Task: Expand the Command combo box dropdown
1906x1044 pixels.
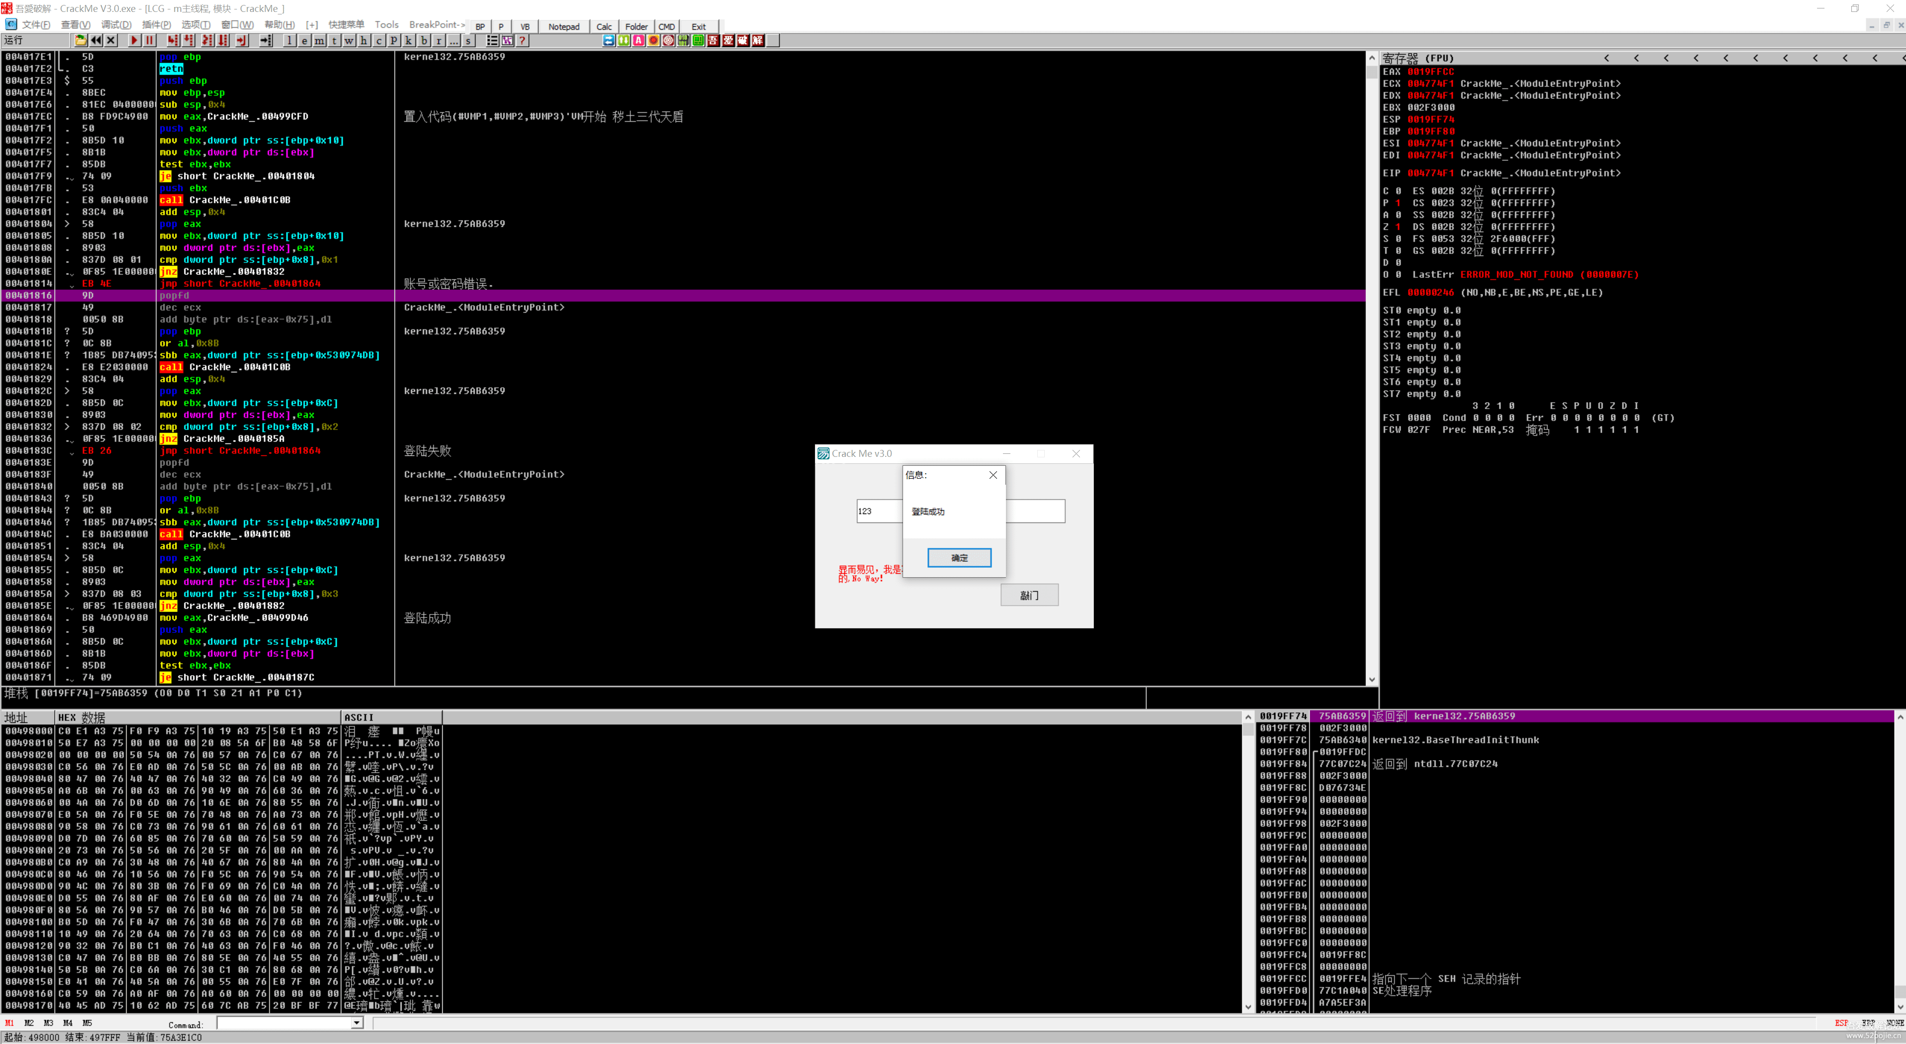Action: click(357, 1023)
